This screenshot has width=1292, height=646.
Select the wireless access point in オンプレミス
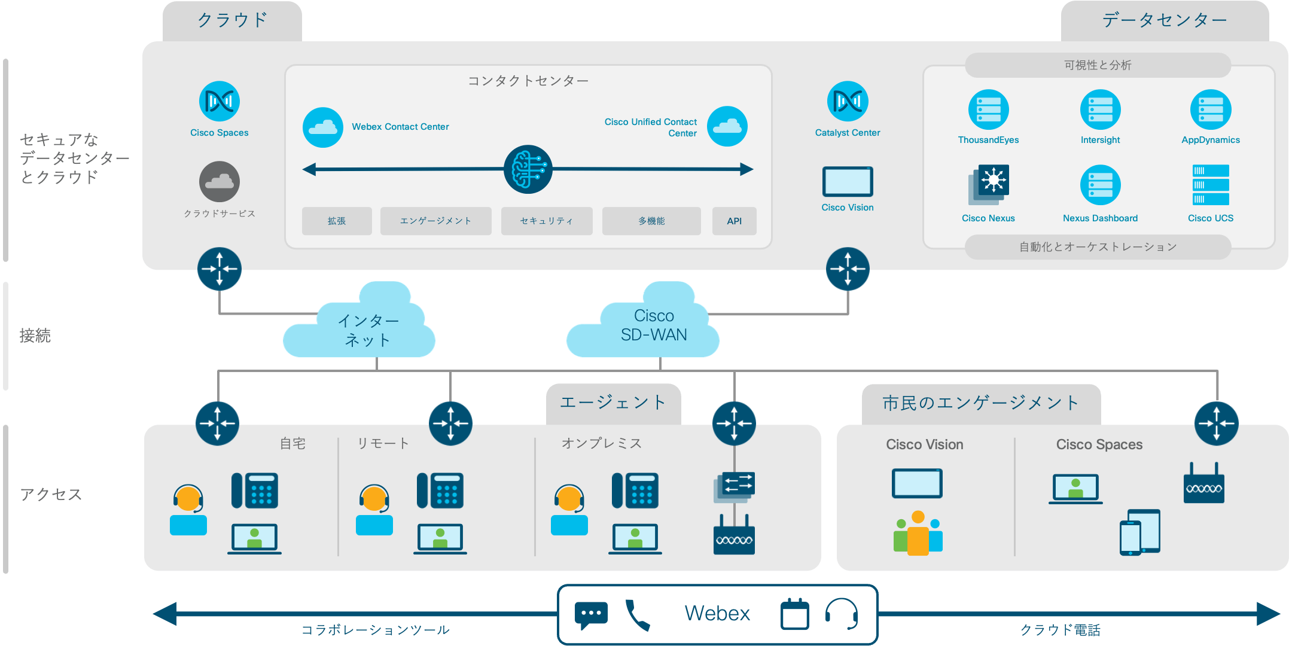pyautogui.click(x=735, y=535)
